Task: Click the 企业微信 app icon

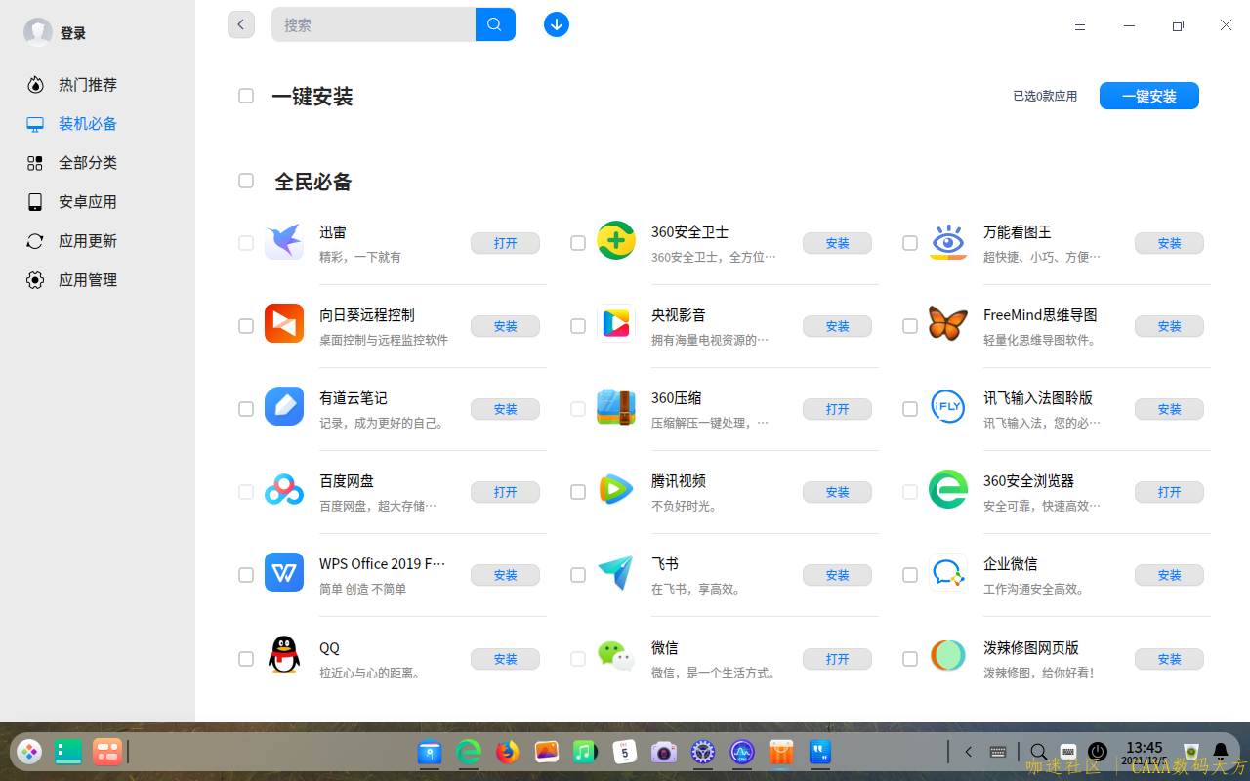Action: click(948, 573)
